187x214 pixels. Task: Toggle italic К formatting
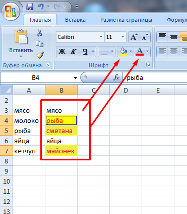tap(73, 52)
